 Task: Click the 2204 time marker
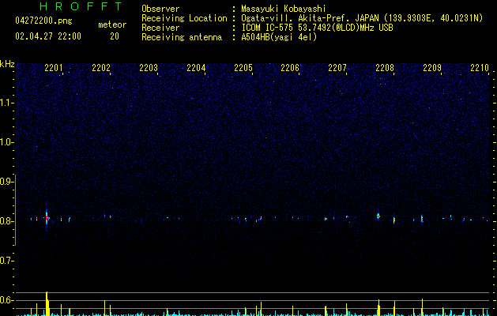click(196, 67)
